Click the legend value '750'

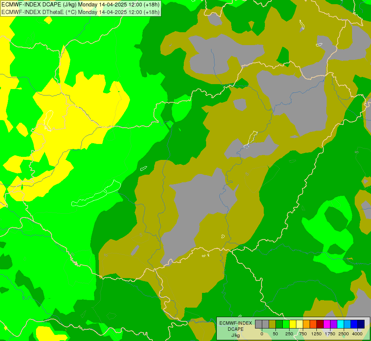tap(303, 334)
